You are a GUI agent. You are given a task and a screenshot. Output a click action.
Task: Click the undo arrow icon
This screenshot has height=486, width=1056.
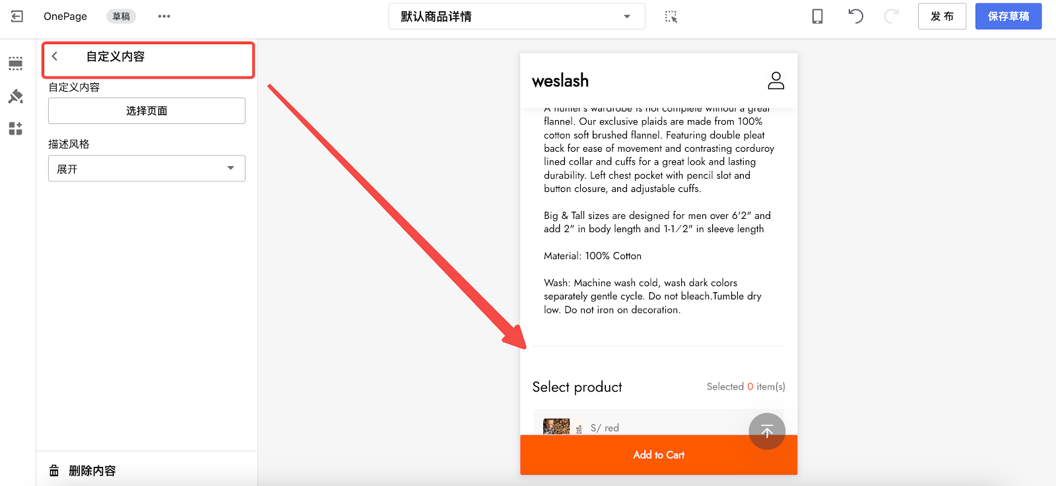(x=855, y=16)
